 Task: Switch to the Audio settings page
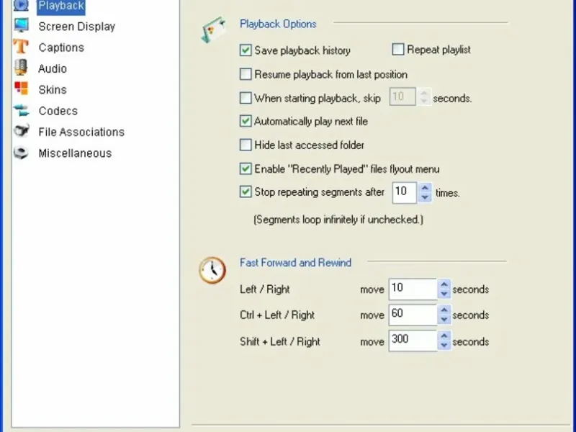[53, 68]
